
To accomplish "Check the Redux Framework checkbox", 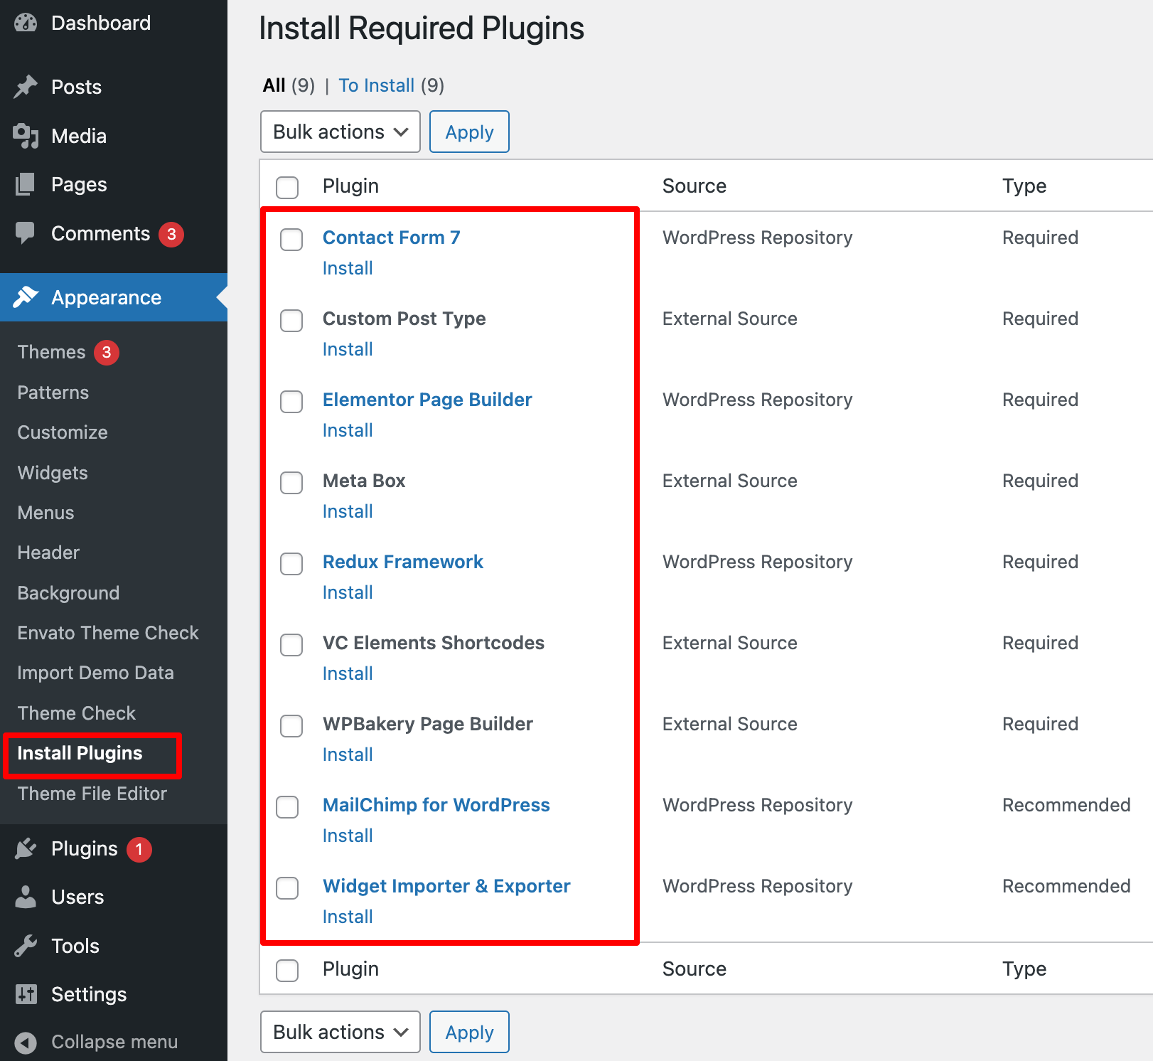I will pyautogui.click(x=291, y=564).
